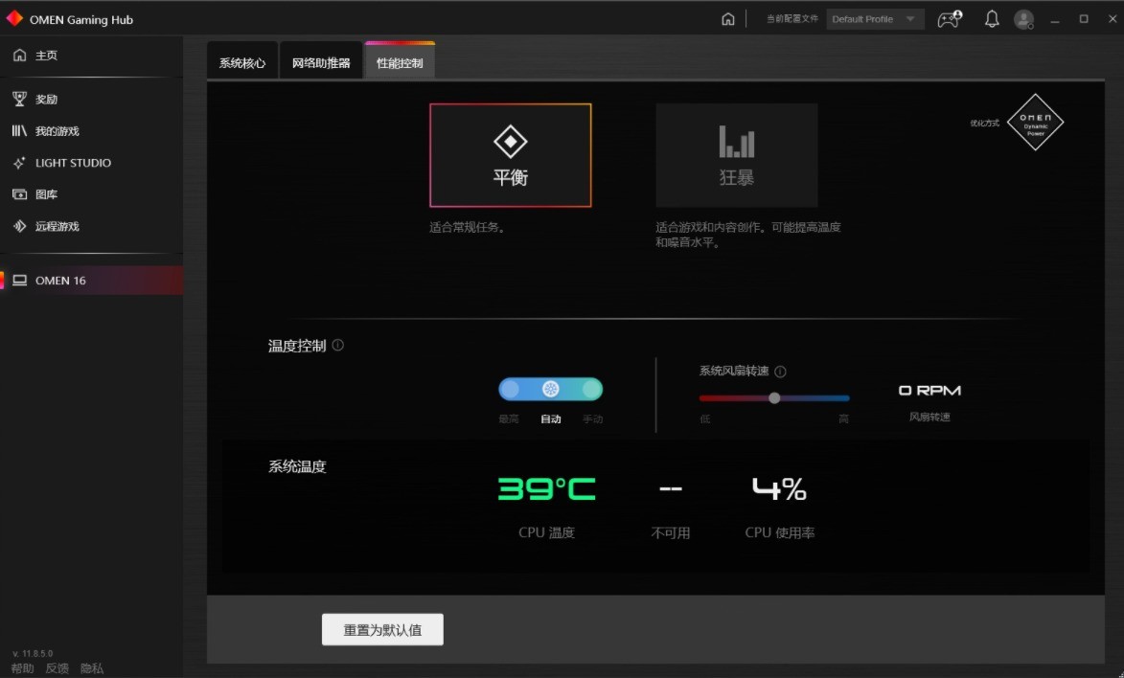Select the 平衡 performance mode

coord(510,155)
